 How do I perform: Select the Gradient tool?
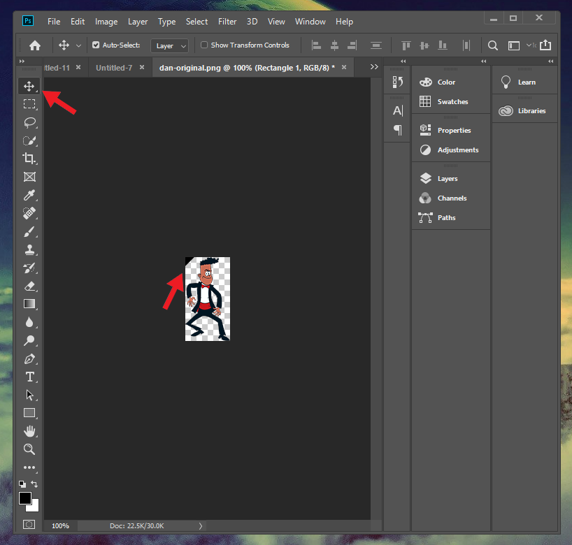pyautogui.click(x=29, y=304)
